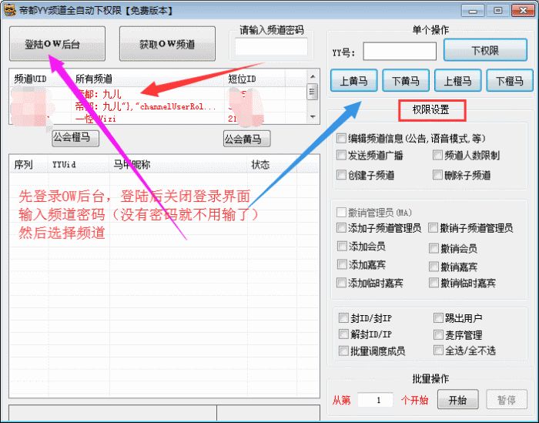539x423 pixels.
Task: Tick the 删除子频道 checkbox
Action: pyautogui.click(x=437, y=175)
